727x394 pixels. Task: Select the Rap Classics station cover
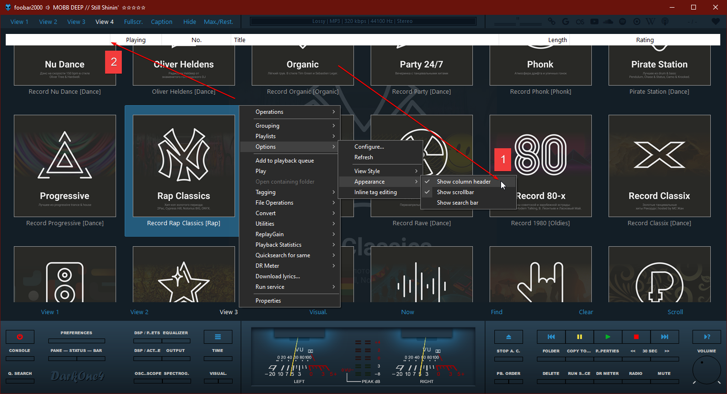184,166
